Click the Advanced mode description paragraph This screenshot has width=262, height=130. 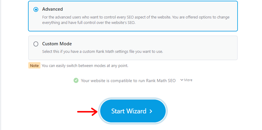(136, 20)
